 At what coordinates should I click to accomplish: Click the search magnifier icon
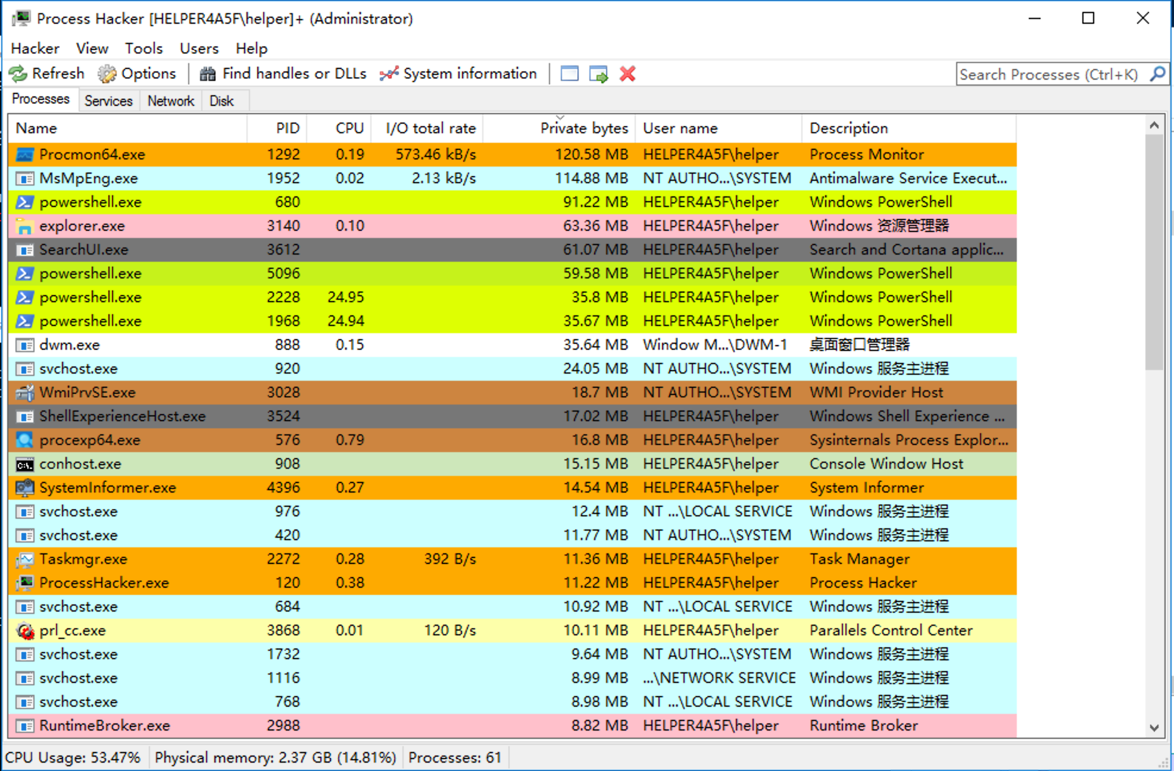(x=1157, y=74)
